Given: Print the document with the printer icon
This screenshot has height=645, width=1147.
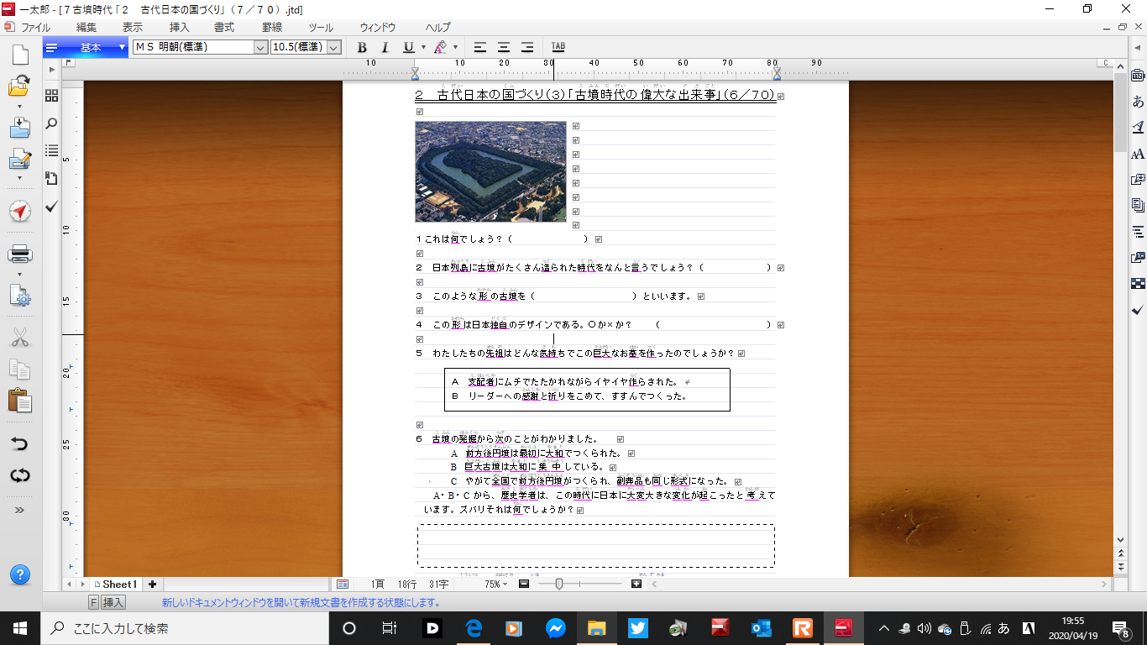Looking at the screenshot, I should [20, 254].
